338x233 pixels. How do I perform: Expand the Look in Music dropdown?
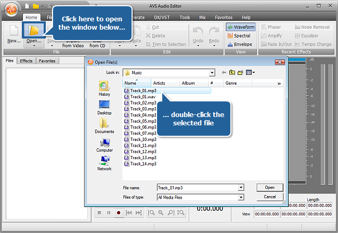click(212, 73)
